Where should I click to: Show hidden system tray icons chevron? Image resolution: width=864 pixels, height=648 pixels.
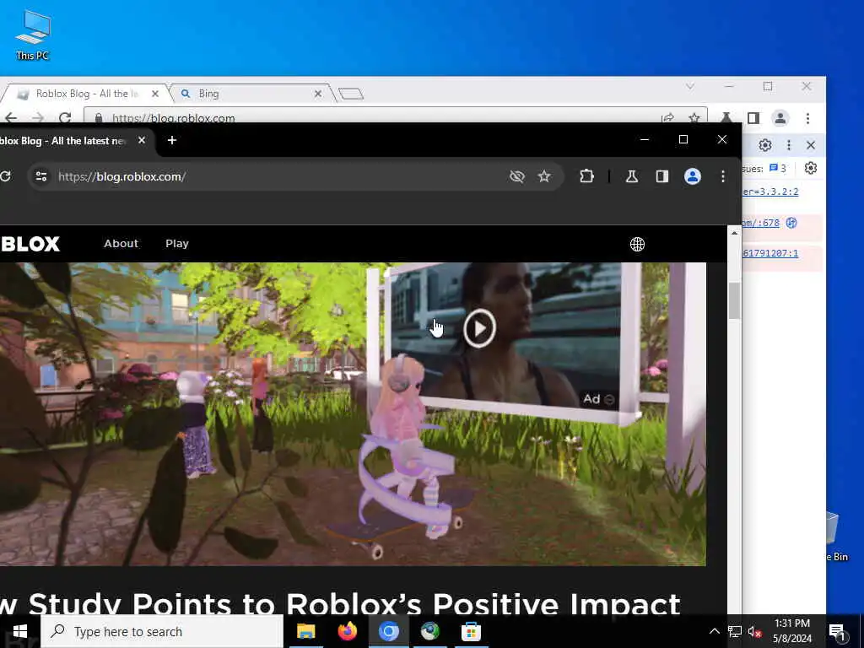[714, 631]
